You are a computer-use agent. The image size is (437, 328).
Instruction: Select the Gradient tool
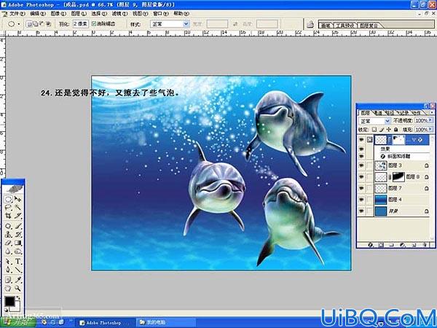tap(17, 243)
